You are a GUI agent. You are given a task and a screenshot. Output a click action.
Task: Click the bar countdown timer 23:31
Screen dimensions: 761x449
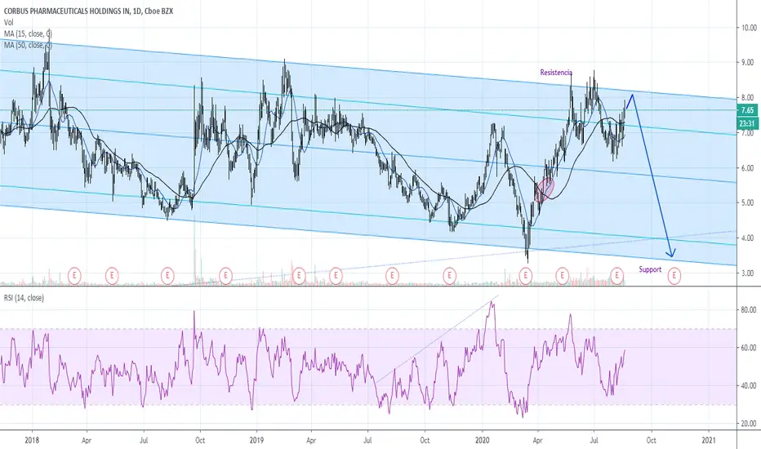[x=747, y=124]
